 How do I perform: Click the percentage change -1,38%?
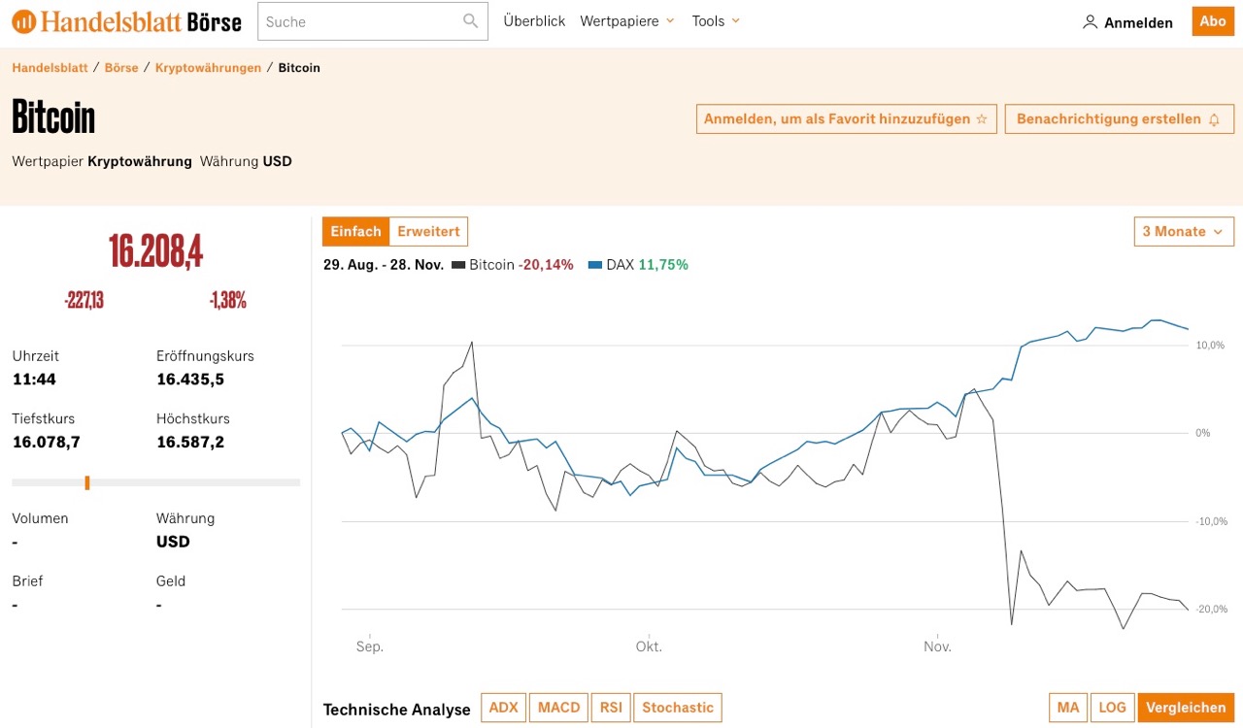coord(227,301)
